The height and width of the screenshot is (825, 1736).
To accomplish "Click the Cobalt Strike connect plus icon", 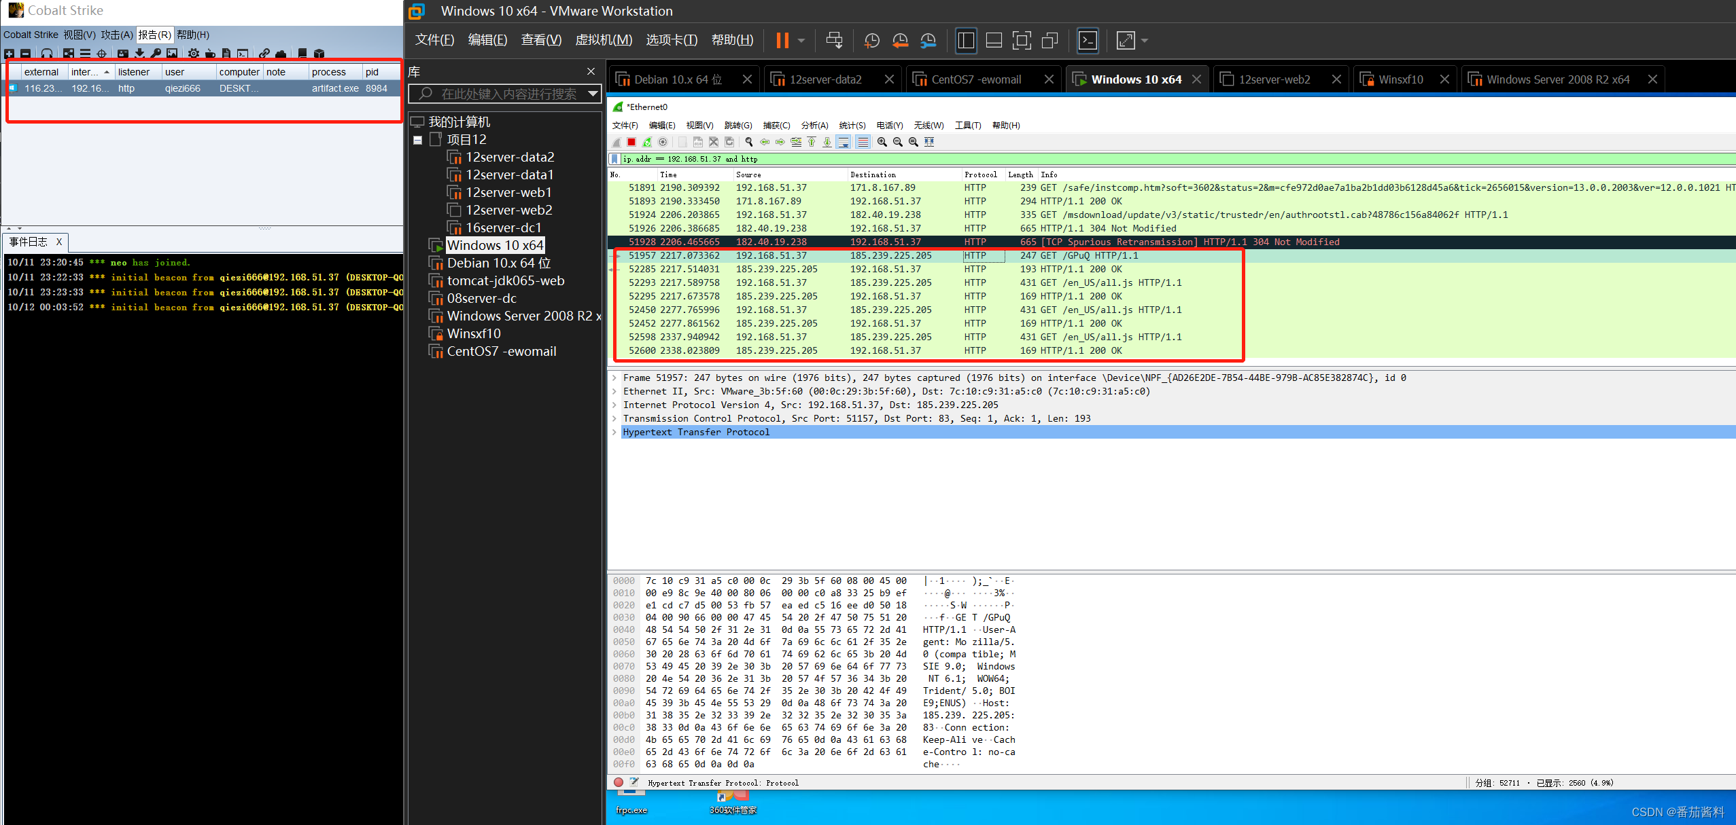I will [x=9, y=54].
